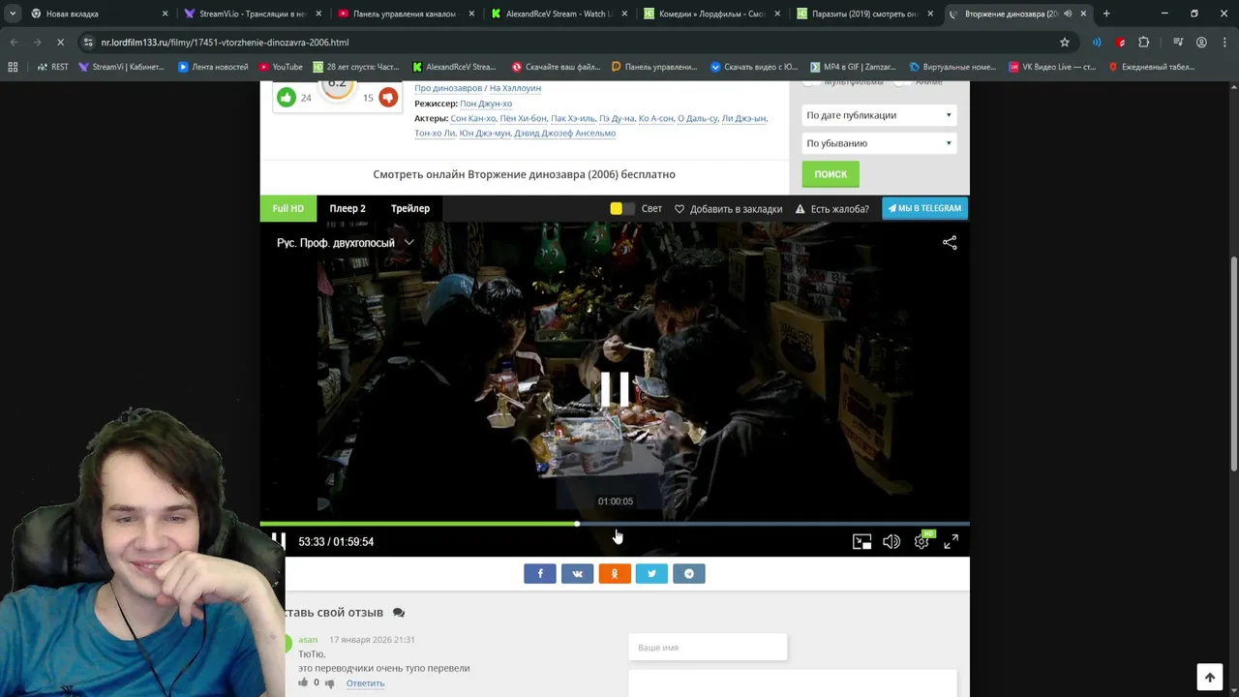Seek in the video progress bar
This screenshot has width=1239, height=697.
coord(615,524)
